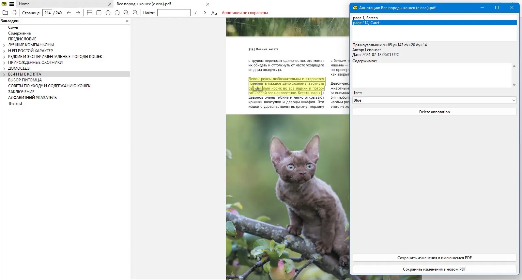The width and height of the screenshot is (522, 280).
Task: Close the Все породы кошек PDF tab
Action: point(208,4)
